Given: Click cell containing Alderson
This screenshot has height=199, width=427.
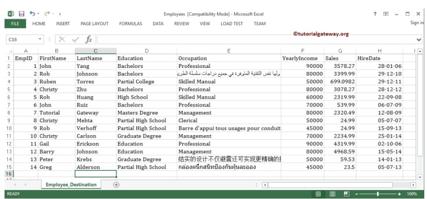Looking at the screenshot, I should click(x=96, y=167).
